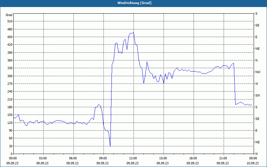Image resolution: width=267 pixels, height=167 pixels.
Task: Select the 120 y-axis value
Action: 10,123
